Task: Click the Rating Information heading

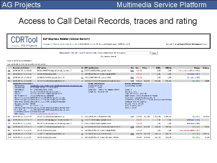Action: click(x=133, y=84)
